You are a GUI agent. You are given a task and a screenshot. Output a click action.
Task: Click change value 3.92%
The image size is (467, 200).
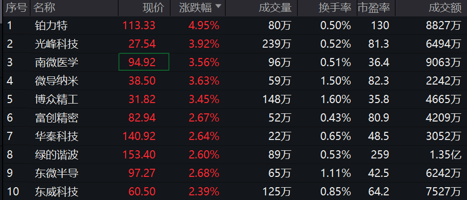[x=204, y=44]
